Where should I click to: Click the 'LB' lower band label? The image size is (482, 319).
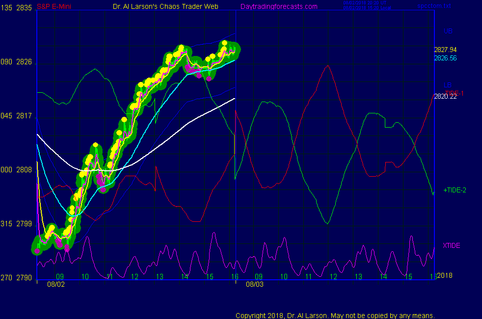[x=447, y=85]
